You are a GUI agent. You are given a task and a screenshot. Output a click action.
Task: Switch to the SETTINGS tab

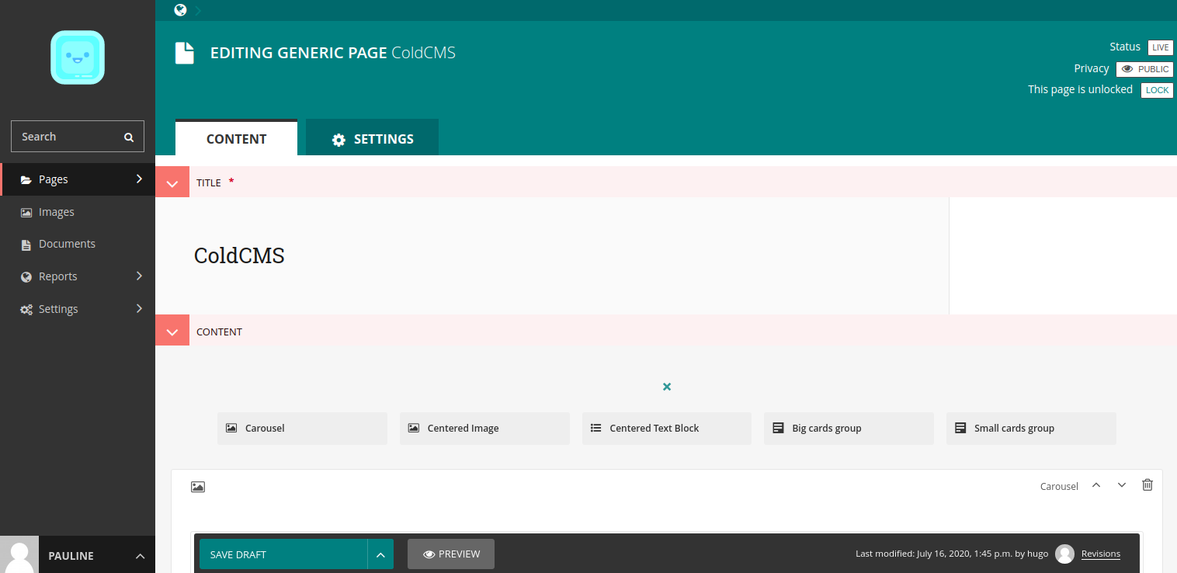coord(372,138)
